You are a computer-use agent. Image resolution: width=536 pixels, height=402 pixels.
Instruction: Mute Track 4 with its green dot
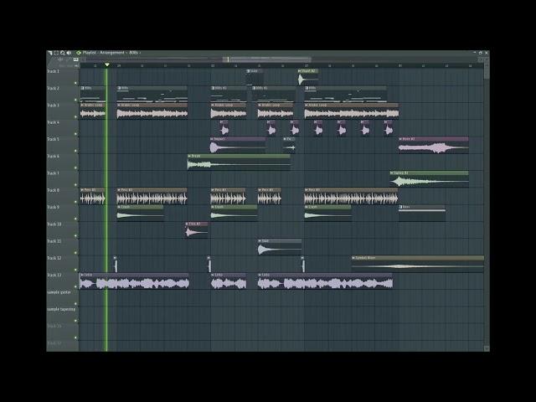pyautogui.click(x=75, y=134)
